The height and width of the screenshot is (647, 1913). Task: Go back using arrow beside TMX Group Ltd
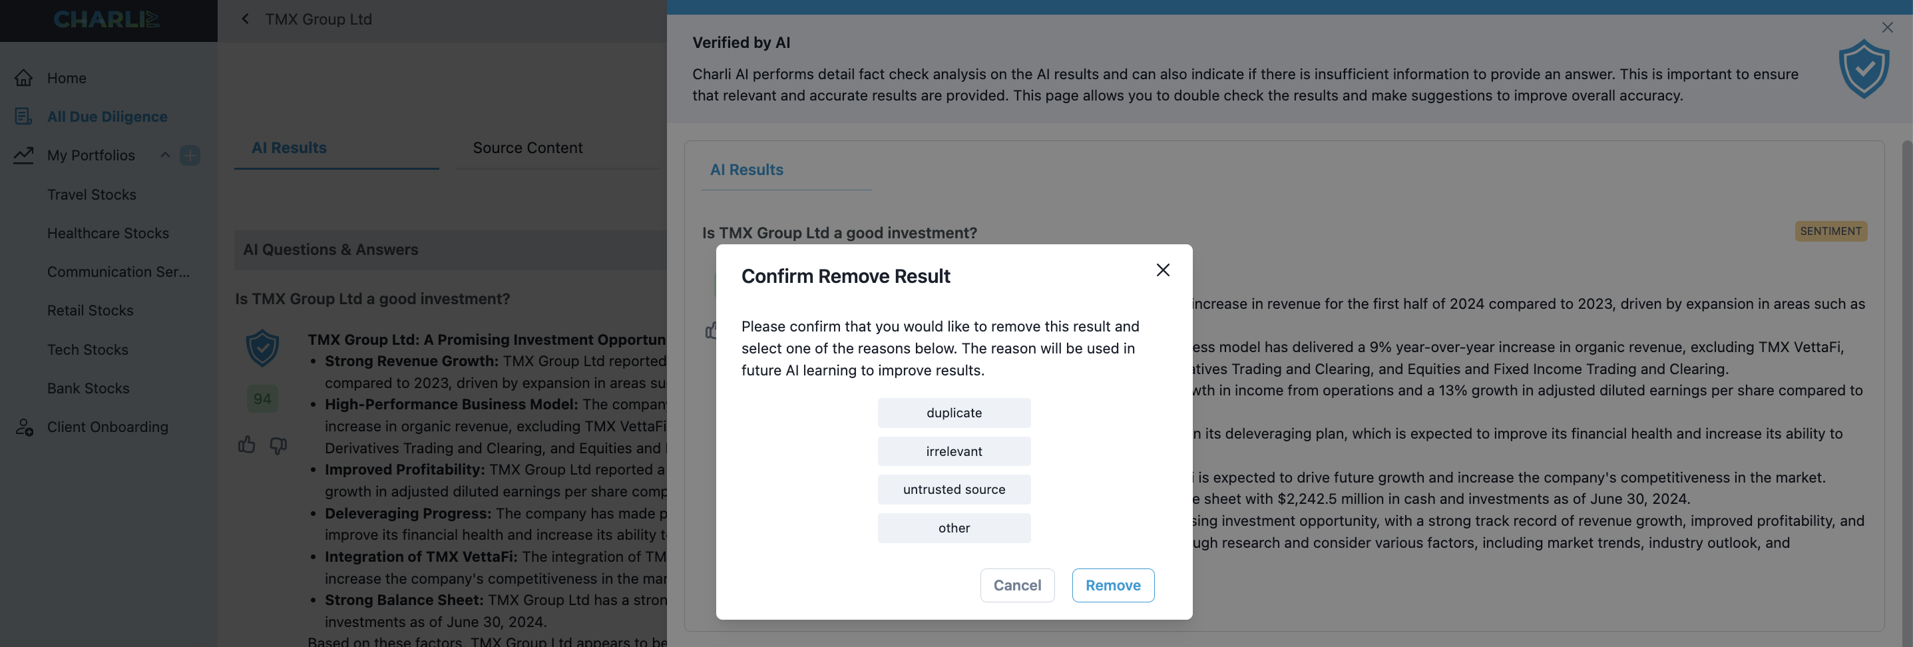pos(245,19)
